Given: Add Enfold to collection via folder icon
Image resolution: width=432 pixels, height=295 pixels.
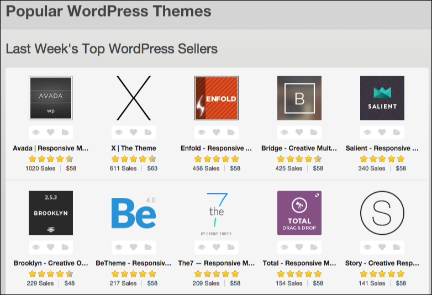Looking at the screenshot, I should click(x=231, y=133).
